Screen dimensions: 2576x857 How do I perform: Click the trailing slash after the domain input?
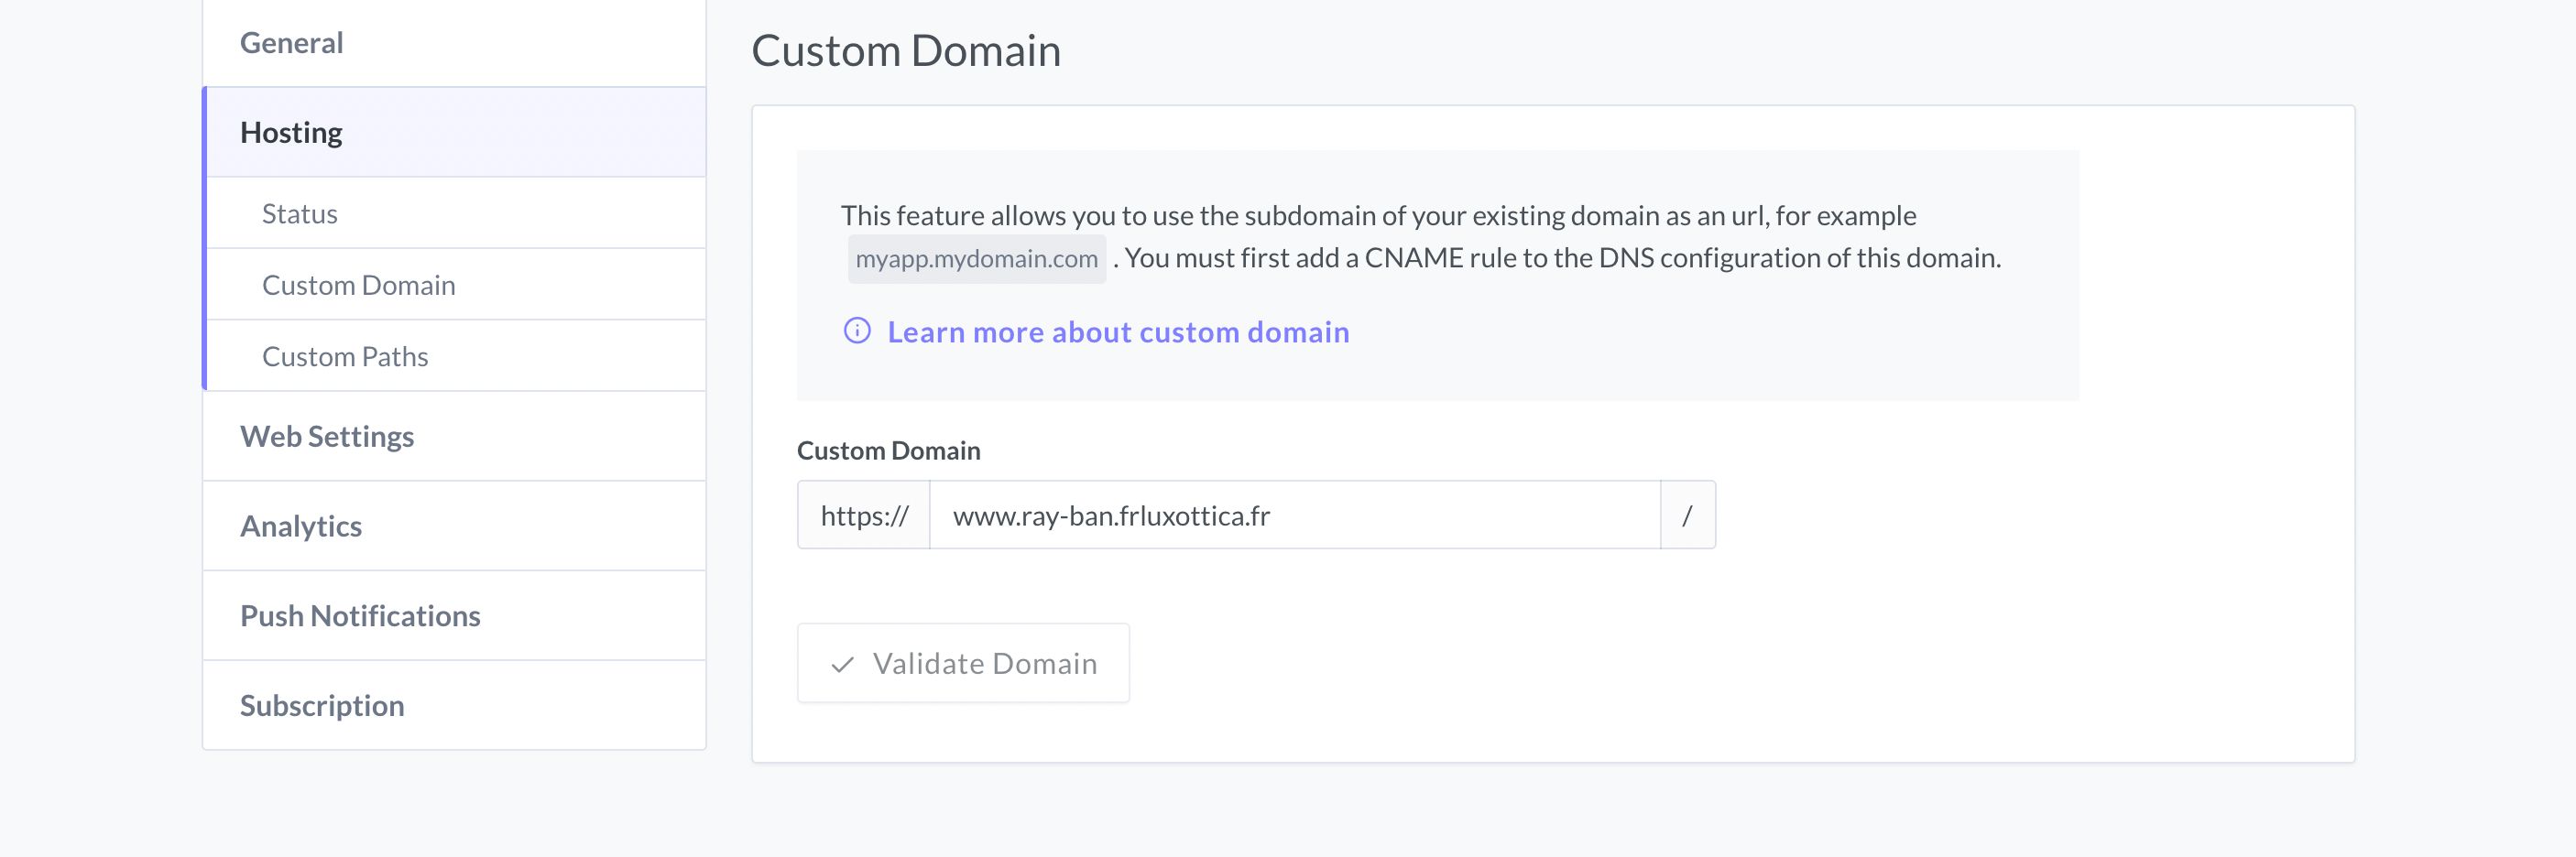(x=1689, y=515)
